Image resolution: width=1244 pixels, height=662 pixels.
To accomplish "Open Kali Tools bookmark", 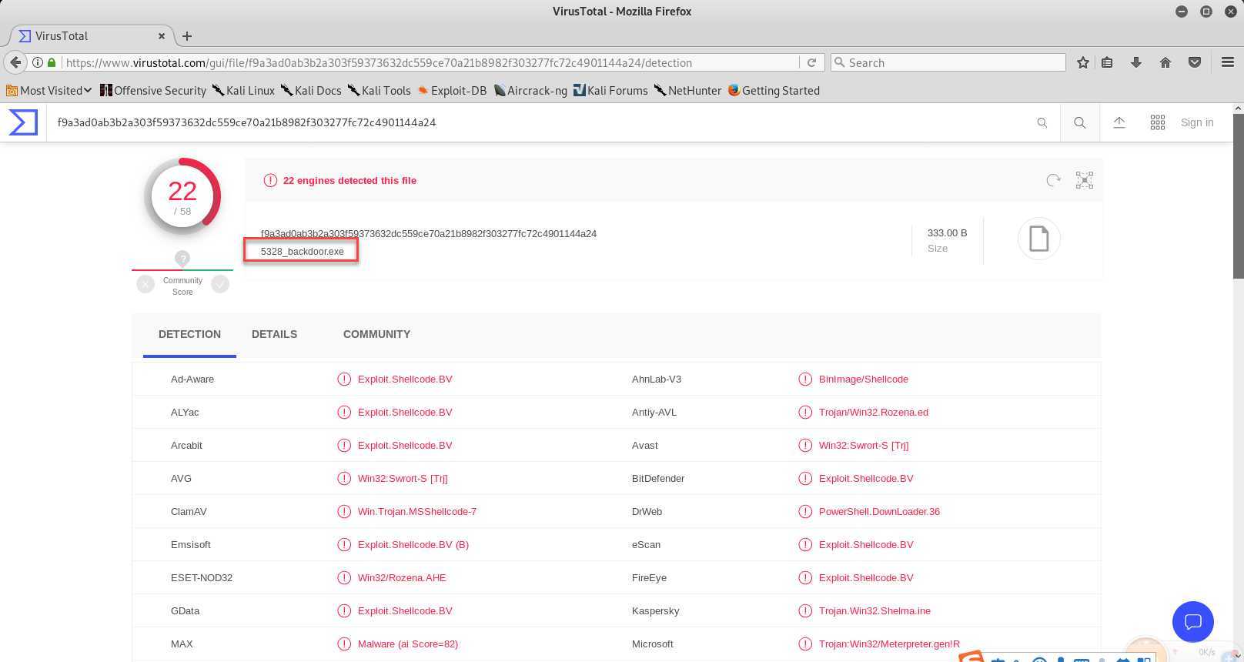I will [379, 90].
